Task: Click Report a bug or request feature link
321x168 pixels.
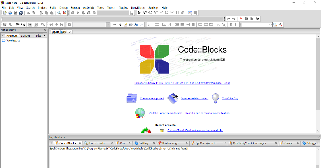Action: coord(208,113)
